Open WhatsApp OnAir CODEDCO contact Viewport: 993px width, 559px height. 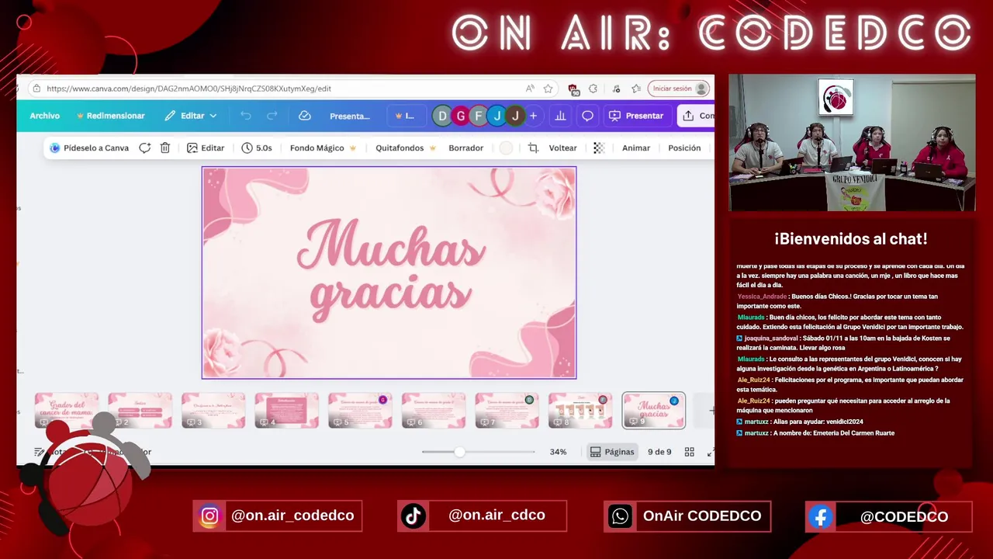click(x=687, y=516)
